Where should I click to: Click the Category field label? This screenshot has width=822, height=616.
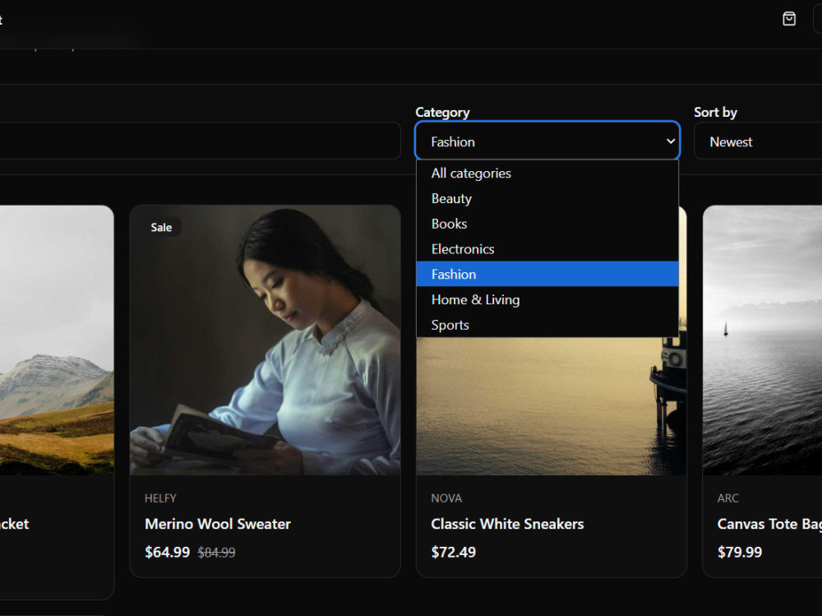pyautogui.click(x=442, y=113)
